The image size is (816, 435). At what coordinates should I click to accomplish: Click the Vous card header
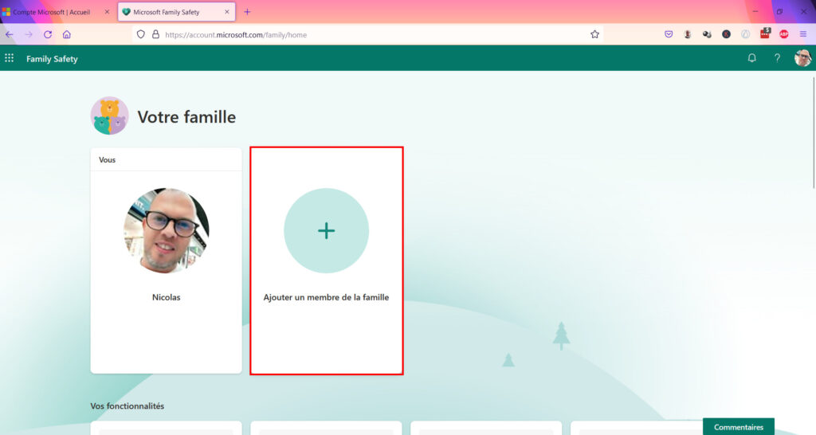click(x=166, y=159)
